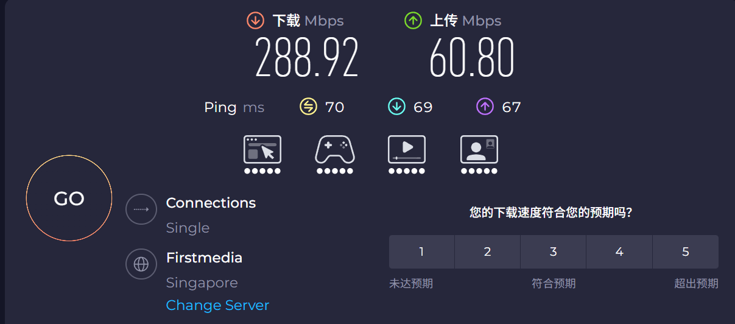Rate download speed as 2
735x324 pixels.
click(x=487, y=252)
